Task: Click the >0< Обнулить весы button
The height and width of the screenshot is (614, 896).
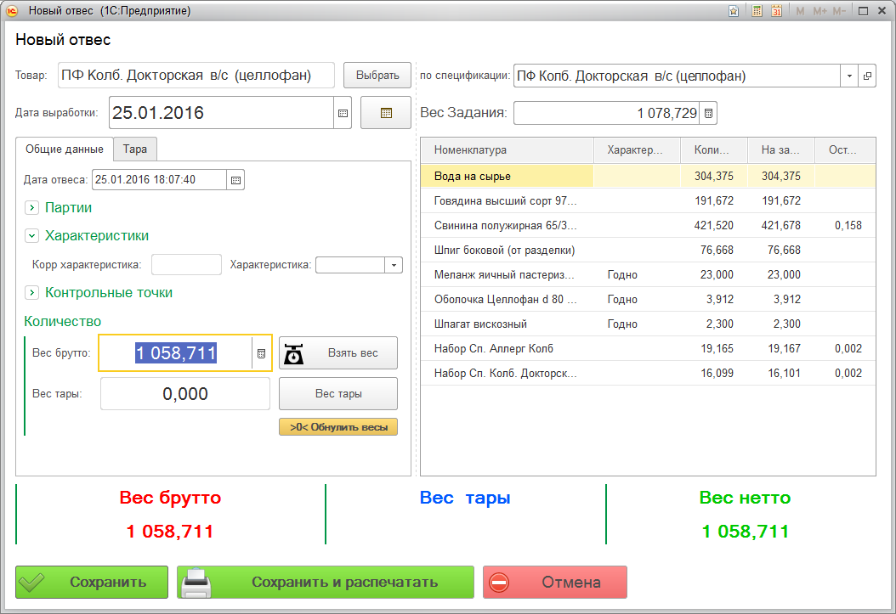Action: tap(338, 427)
